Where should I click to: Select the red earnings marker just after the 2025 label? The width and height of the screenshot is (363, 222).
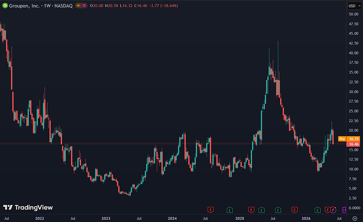pos(251,210)
